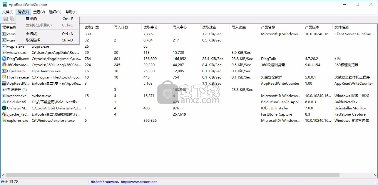The width and height of the screenshot is (378, 185).
Task: Click the C:\Windows\explorer.exe path
Action: 53,121
